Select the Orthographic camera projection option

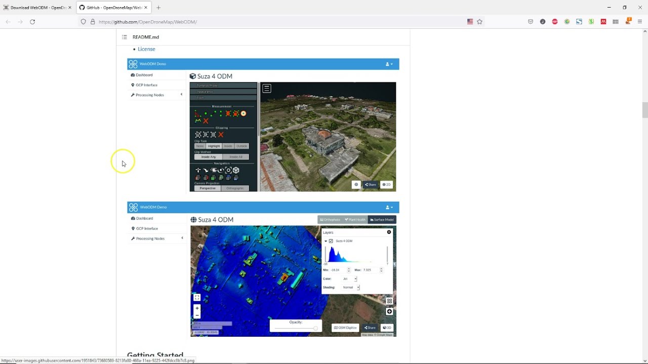point(235,188)
